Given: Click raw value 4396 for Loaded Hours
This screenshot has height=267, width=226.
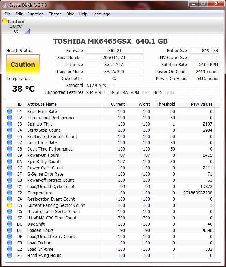Looking at the screenshot, I should pyautogui.click(x=208, y=230).
